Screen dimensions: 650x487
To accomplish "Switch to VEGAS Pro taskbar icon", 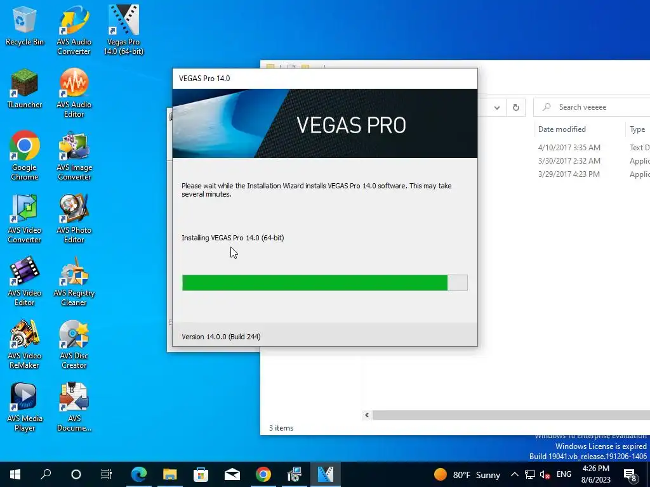I will click(x=326, y=474).
